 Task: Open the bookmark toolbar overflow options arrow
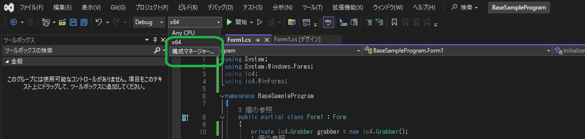click(436, 24)
